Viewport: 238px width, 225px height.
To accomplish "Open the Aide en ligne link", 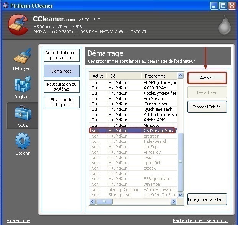I will [18, 220].
